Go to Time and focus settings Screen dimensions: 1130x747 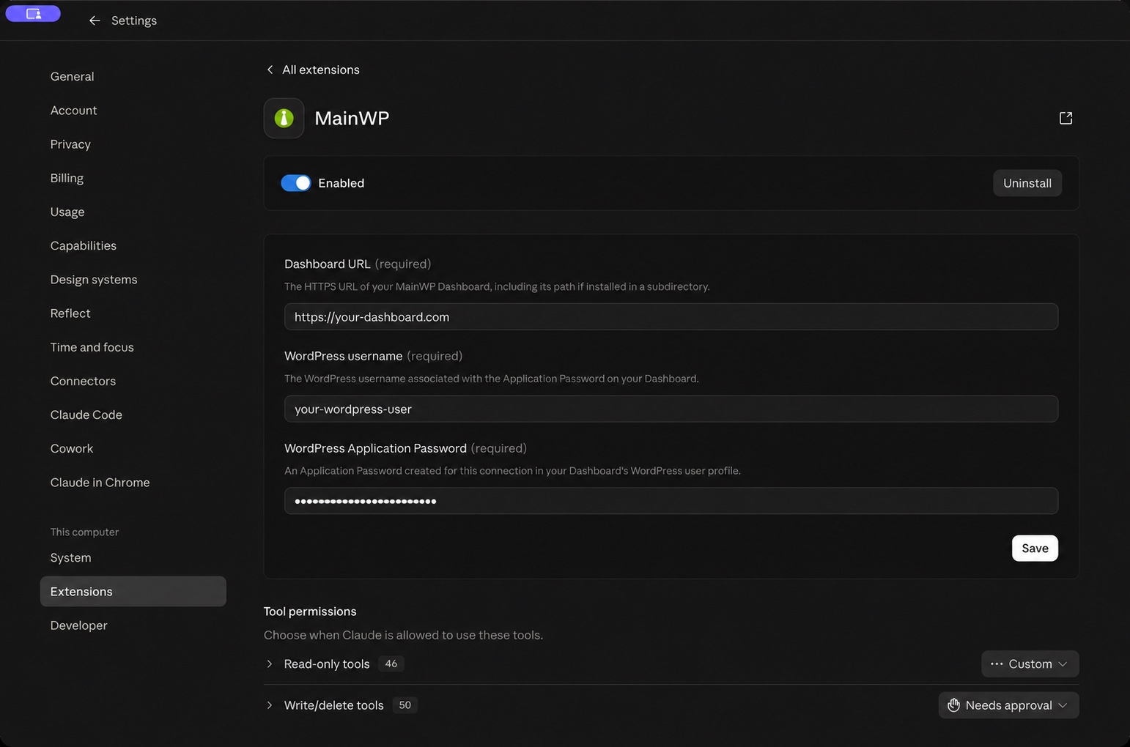click(x=92, y=347)
